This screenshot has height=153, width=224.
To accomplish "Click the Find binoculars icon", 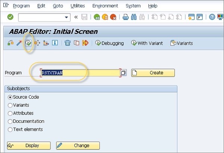I will pyautogui.click(x=134, y=17).
